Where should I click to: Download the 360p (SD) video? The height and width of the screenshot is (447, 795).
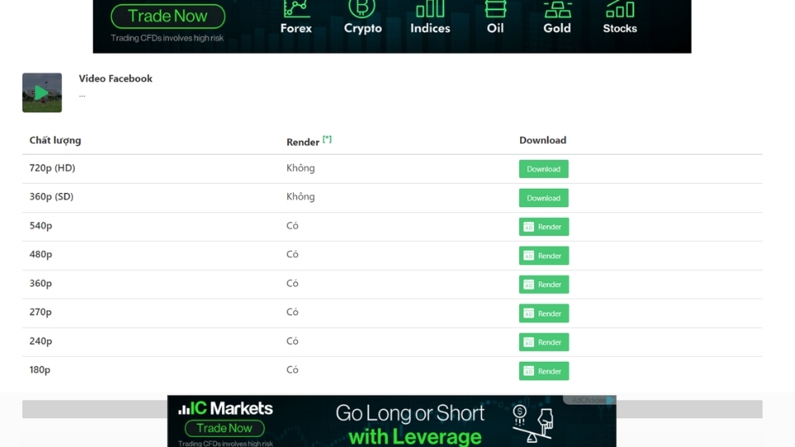tap(543, 198)
